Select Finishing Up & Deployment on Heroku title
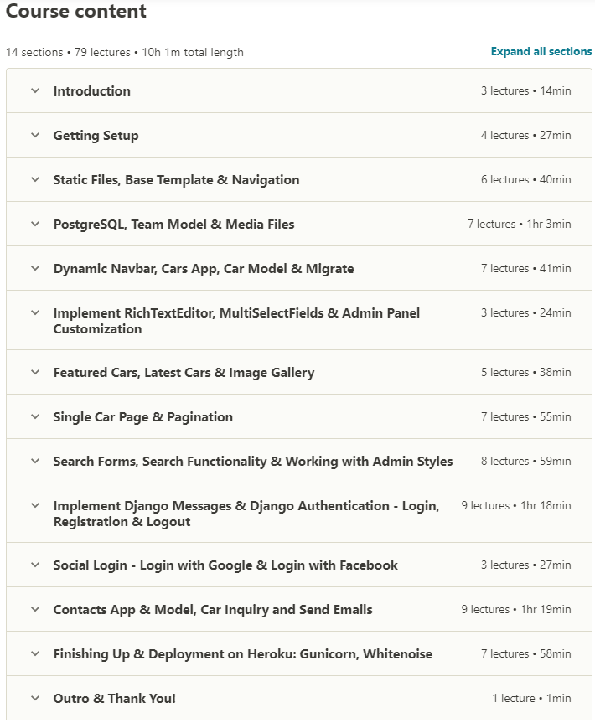 click(243, 654)
